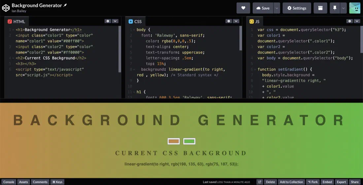The width and height of the screenshot is (363, 185).
Task: Open the brown color1 picker swatch
Action: pos(174,141)
